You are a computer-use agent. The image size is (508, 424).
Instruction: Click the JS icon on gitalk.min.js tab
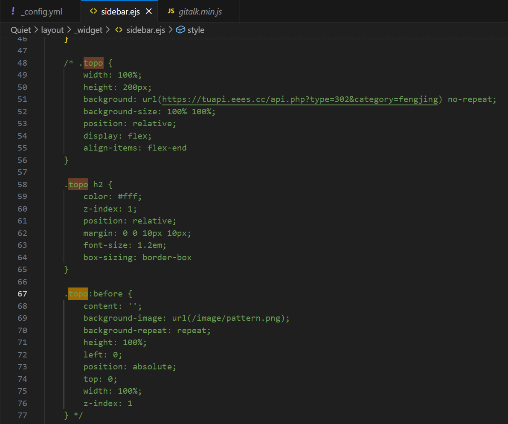tap(171, 12)
